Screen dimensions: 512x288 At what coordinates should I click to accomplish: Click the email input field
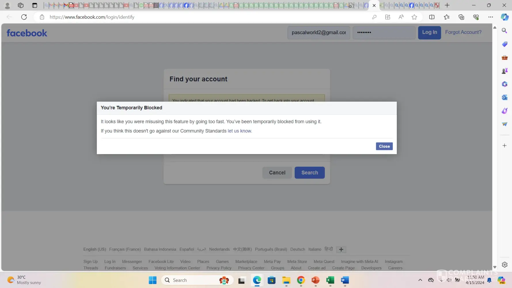tap(318, 33)
